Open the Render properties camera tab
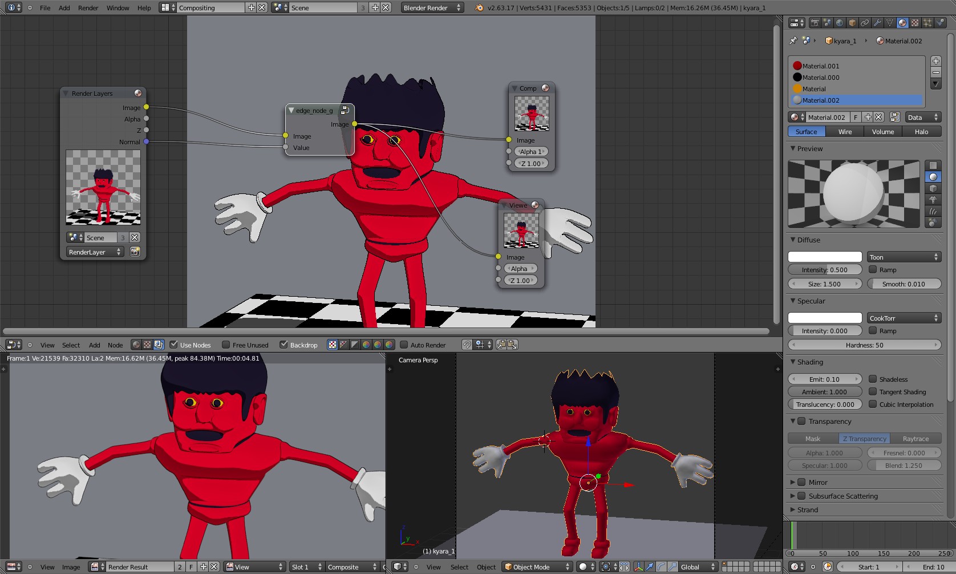 pos(815,23)
